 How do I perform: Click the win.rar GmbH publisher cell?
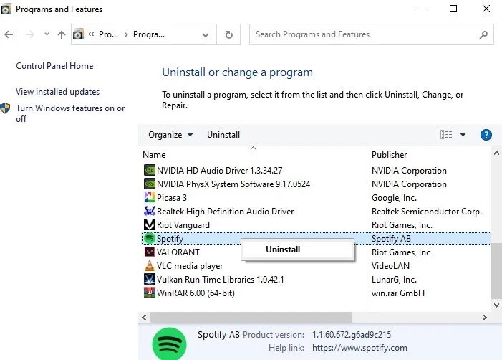click(x=398, y=293)
